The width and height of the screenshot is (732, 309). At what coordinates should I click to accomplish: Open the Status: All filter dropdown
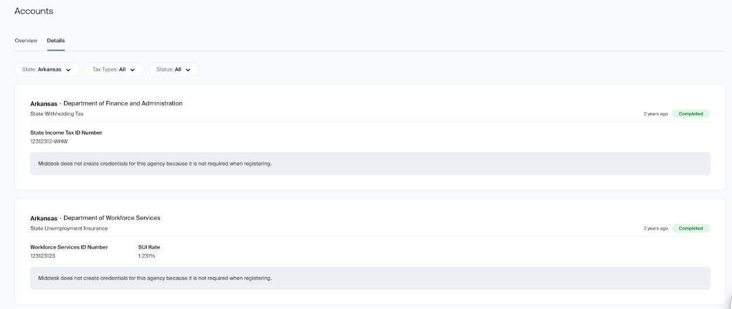coord(174,69)
